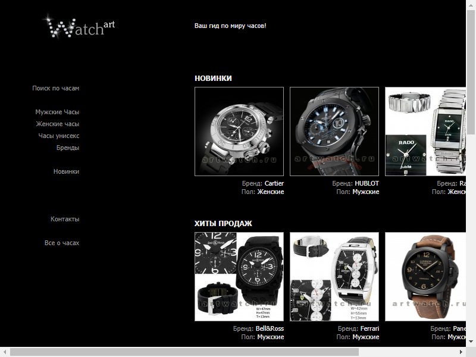
Task: Follow the Ferrari brand link
Action: (369, 328)
